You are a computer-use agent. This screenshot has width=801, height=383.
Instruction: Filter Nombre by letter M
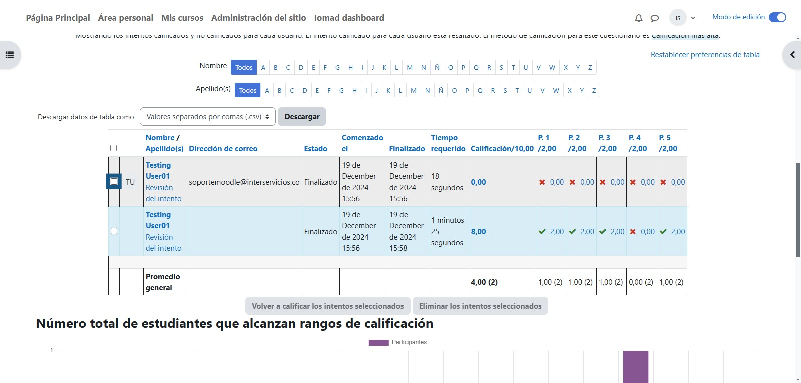[x=410, y=67]
